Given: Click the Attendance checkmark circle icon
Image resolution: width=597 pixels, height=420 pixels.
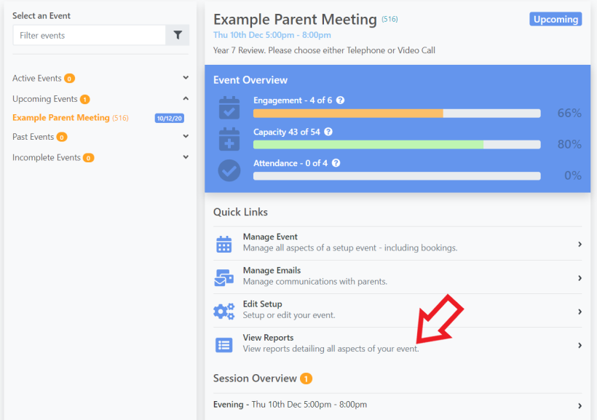Looking at the screenshot, I should coord(229,170).
